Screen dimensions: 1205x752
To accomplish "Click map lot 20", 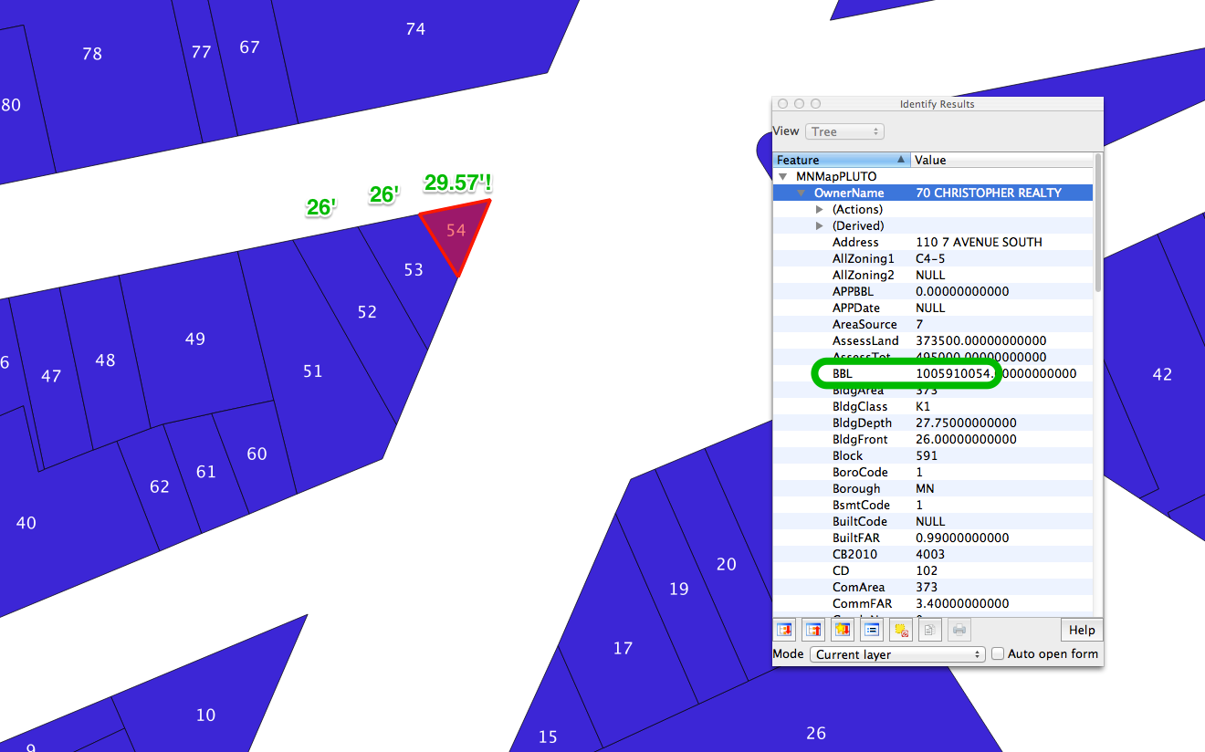I will [726, 564].
